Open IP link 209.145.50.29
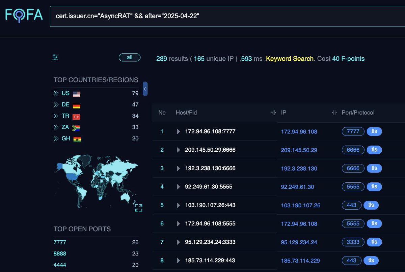The image size is (405, 272). point(299,150)
